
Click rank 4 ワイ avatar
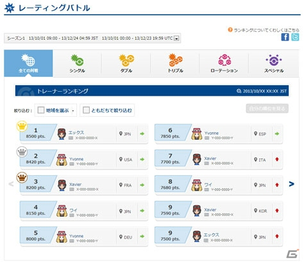pos(62,211)
